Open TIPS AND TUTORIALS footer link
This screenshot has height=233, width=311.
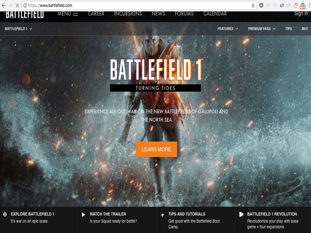(x=187, y=214)
